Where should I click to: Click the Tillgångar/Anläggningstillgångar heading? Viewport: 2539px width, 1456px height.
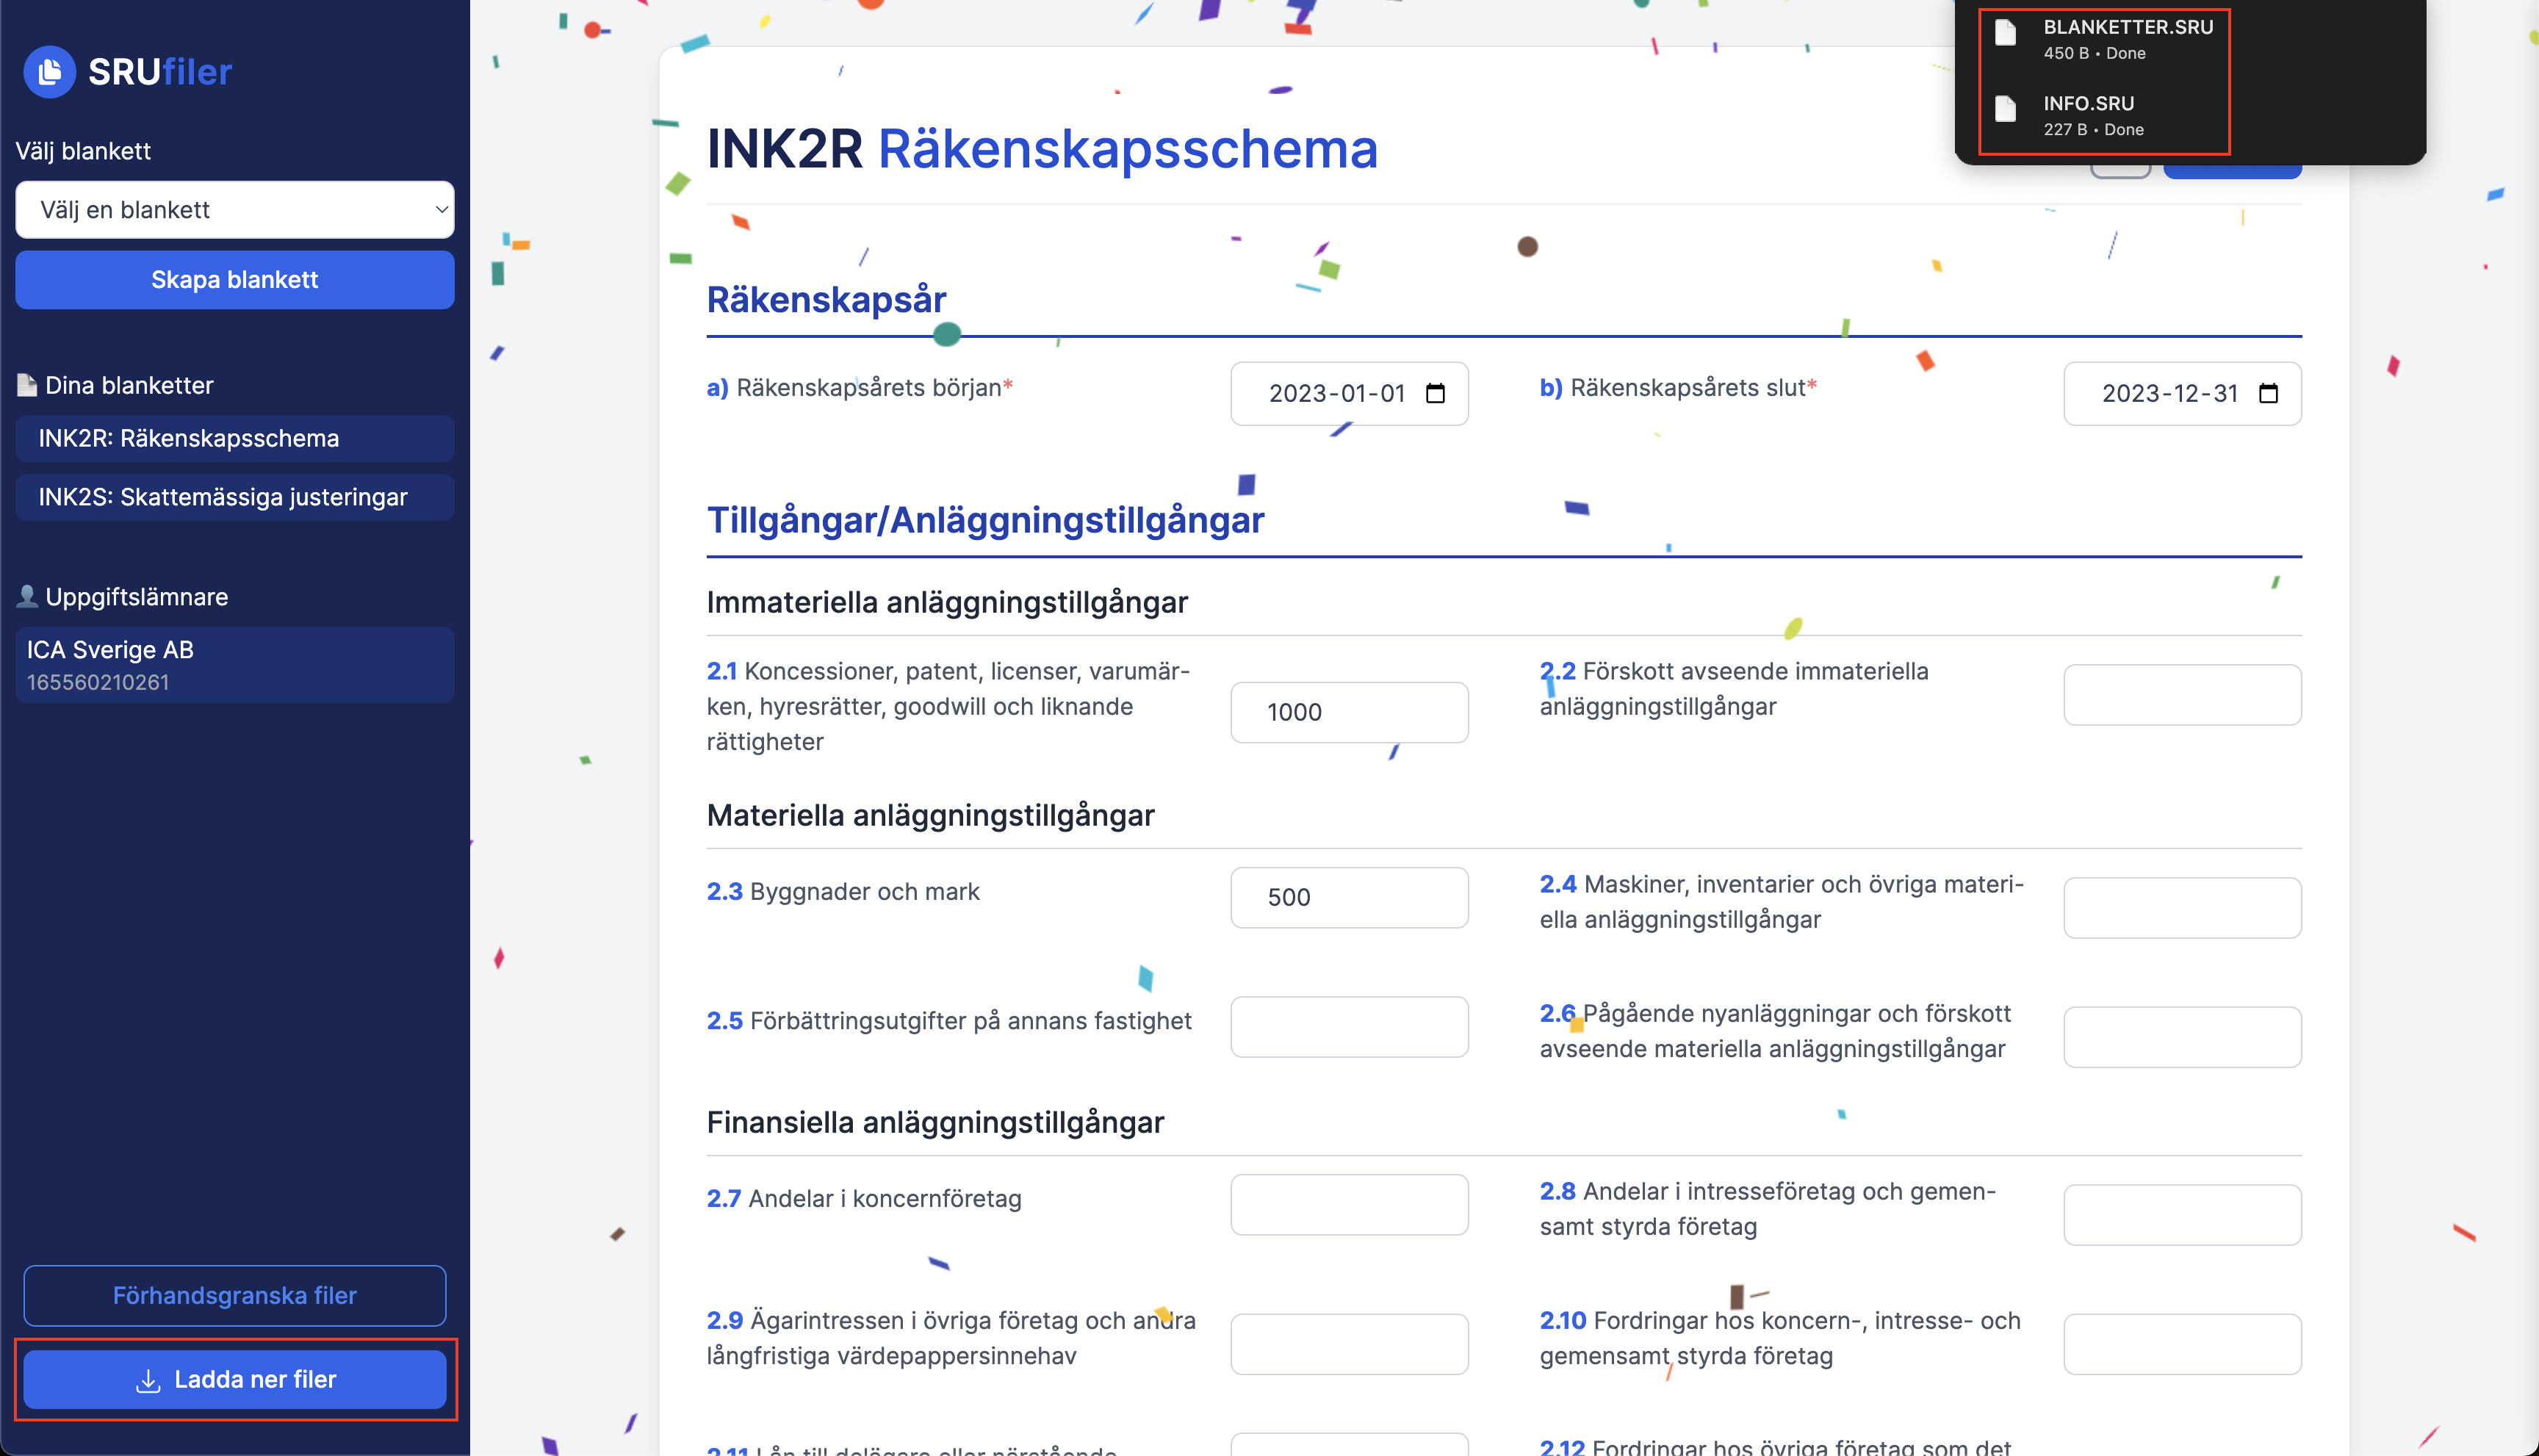(985, 520)
